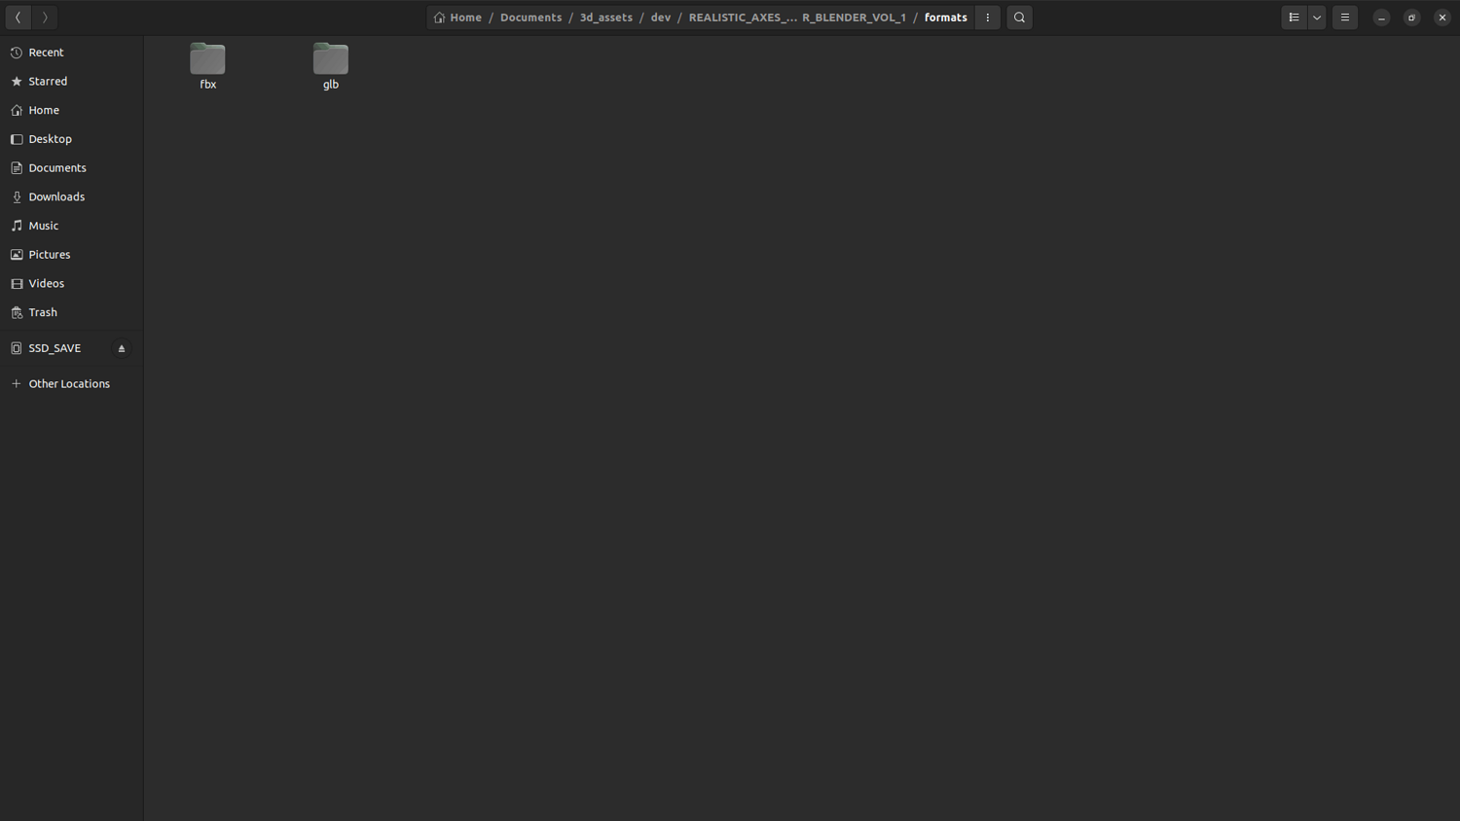This screenshot has width=1460, height=821.
Task: Eject the SSD_SAVE drive
Action: click(x=122, y=348)
